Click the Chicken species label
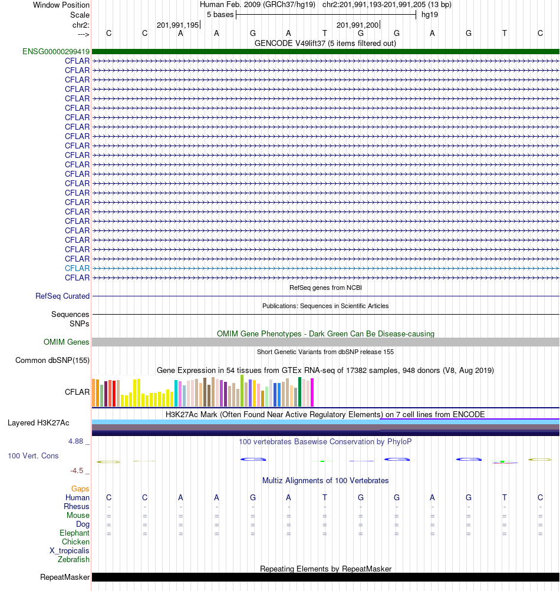Screen dimensions: 560x591 coord(75,542)
